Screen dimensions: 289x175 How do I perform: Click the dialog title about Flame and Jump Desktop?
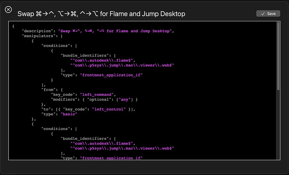[x=101, y=14]
